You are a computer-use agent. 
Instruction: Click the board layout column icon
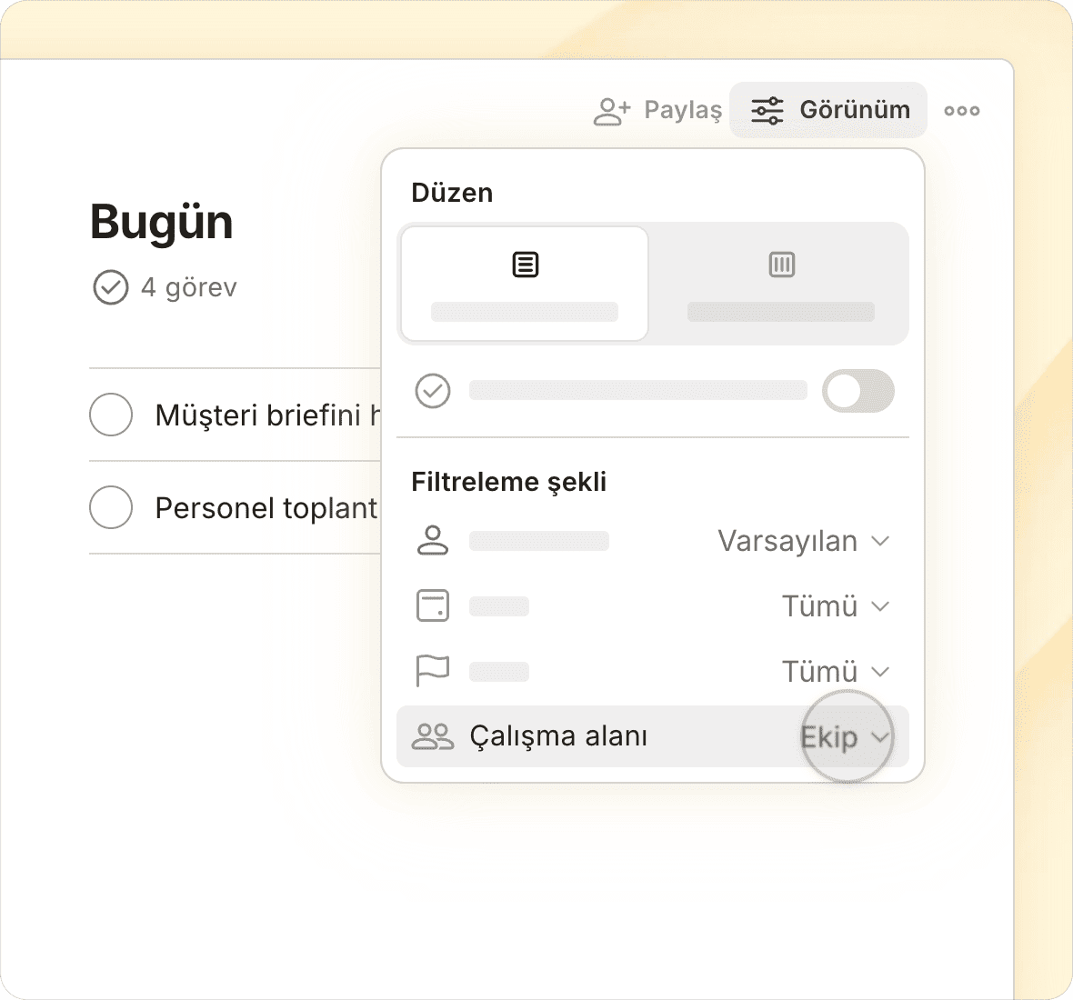pos(781,265)
